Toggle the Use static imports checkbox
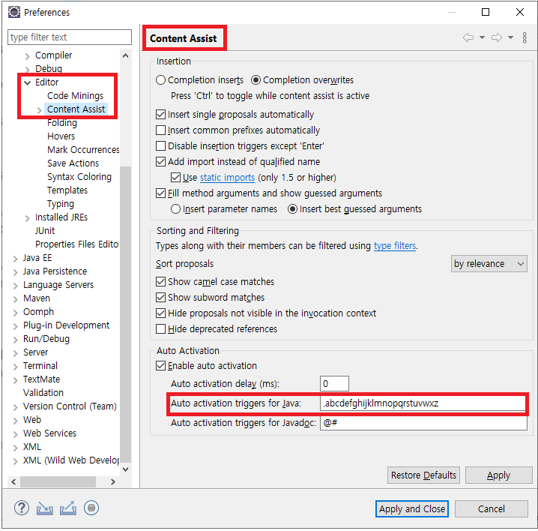538x531 pixels. tap(175, 178)
